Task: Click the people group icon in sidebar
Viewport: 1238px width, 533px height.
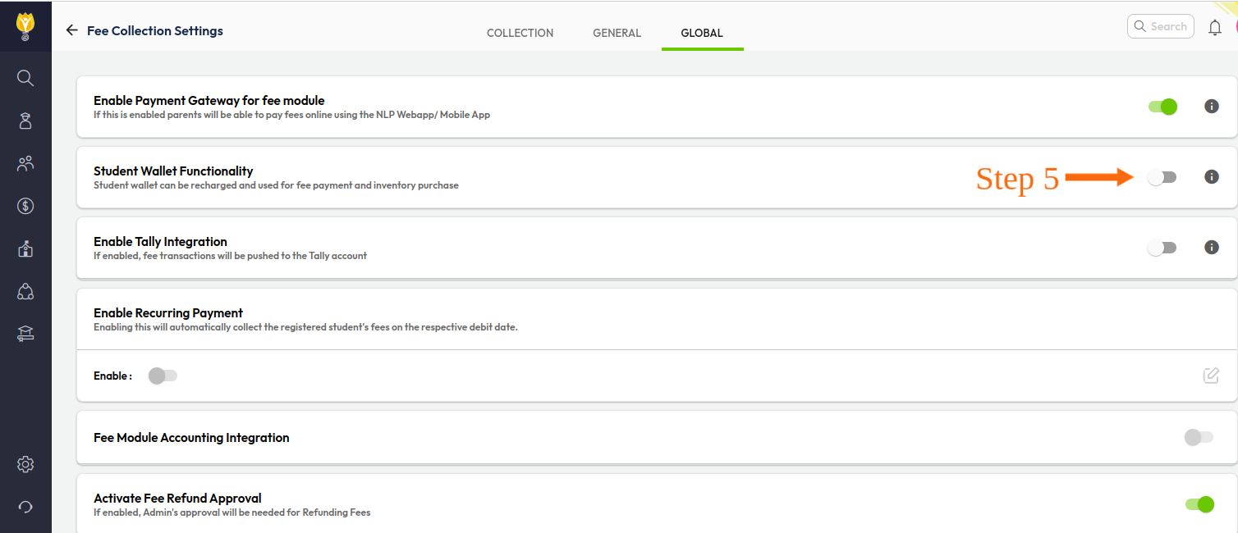Action: tap(25, 163)
